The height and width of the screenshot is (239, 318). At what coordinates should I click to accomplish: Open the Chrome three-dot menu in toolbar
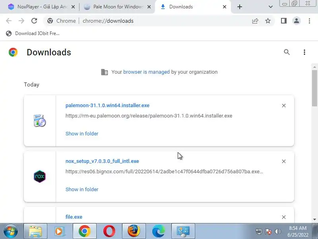pyautogui.click(x=309, y=21)
